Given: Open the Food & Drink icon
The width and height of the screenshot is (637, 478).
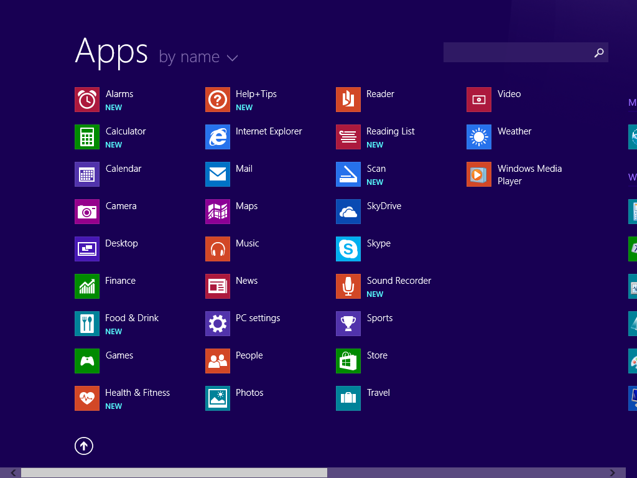Looking at the screenshot, I should click(87, 324).
